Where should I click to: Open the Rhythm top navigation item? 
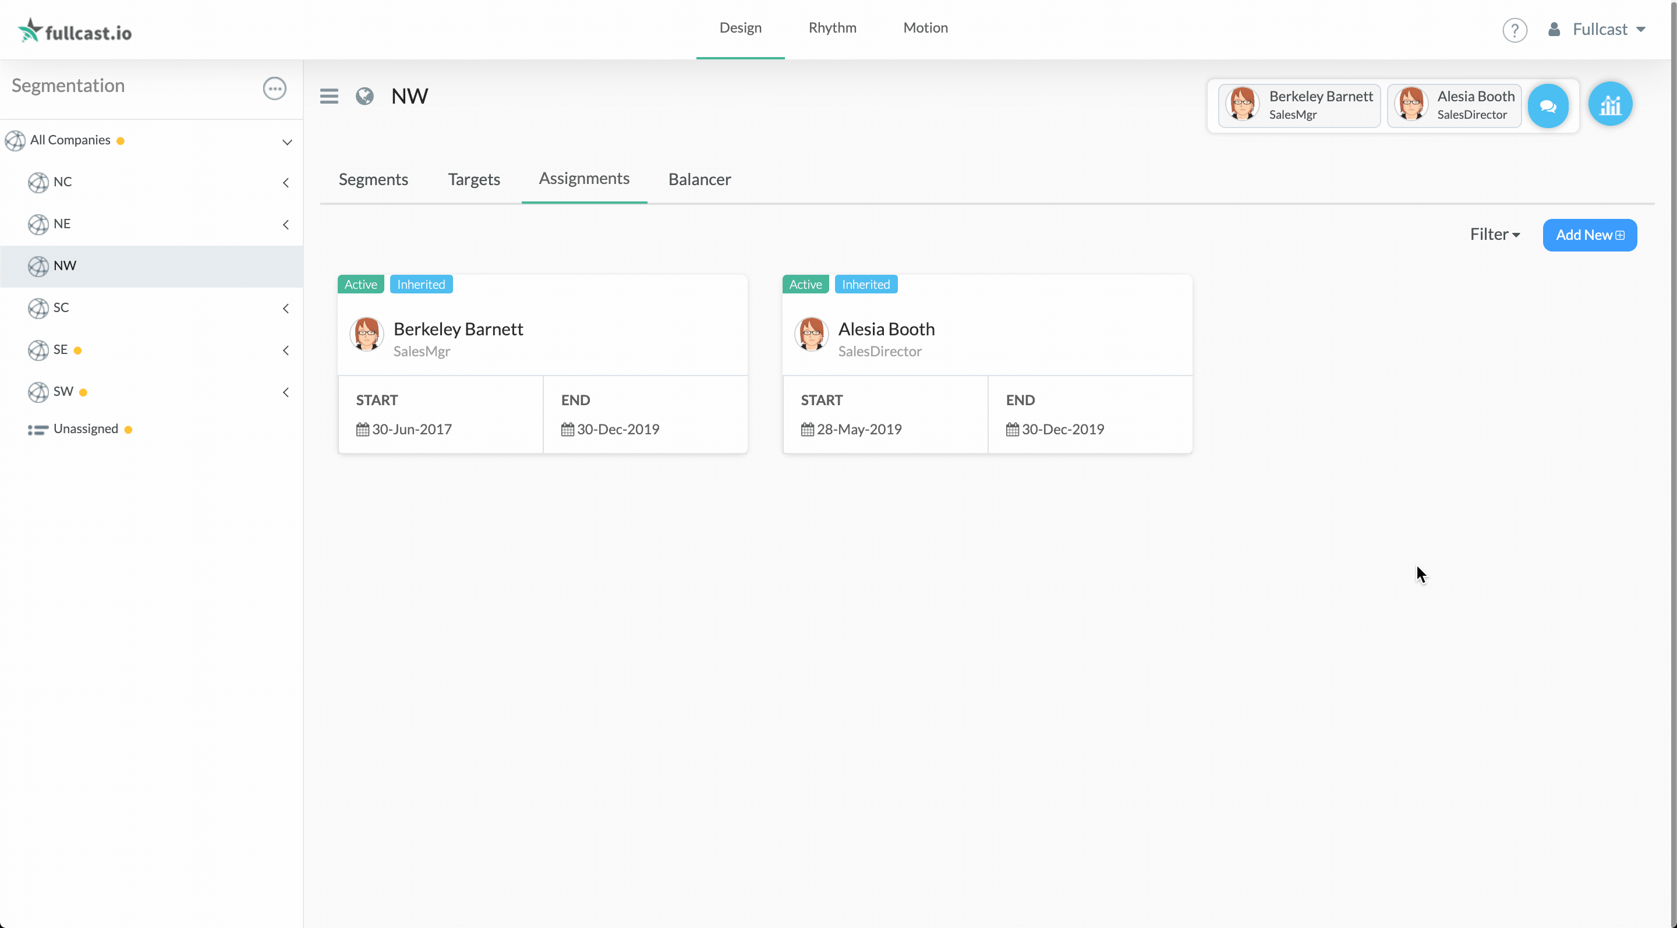point(832,28)
